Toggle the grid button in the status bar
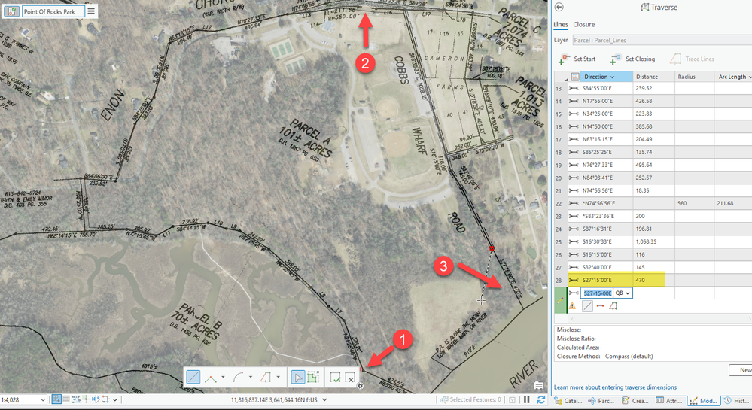 (x=66, y=399)
